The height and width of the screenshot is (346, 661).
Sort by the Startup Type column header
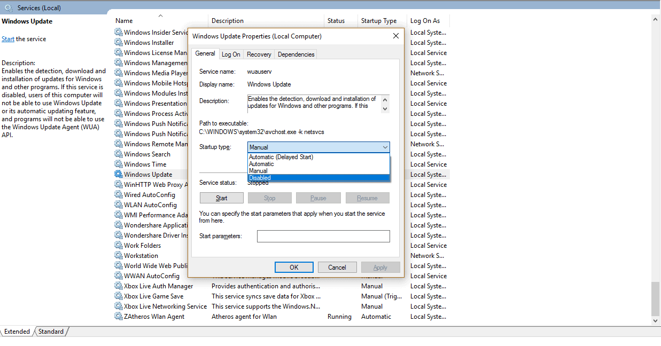[x=383, y=21]
